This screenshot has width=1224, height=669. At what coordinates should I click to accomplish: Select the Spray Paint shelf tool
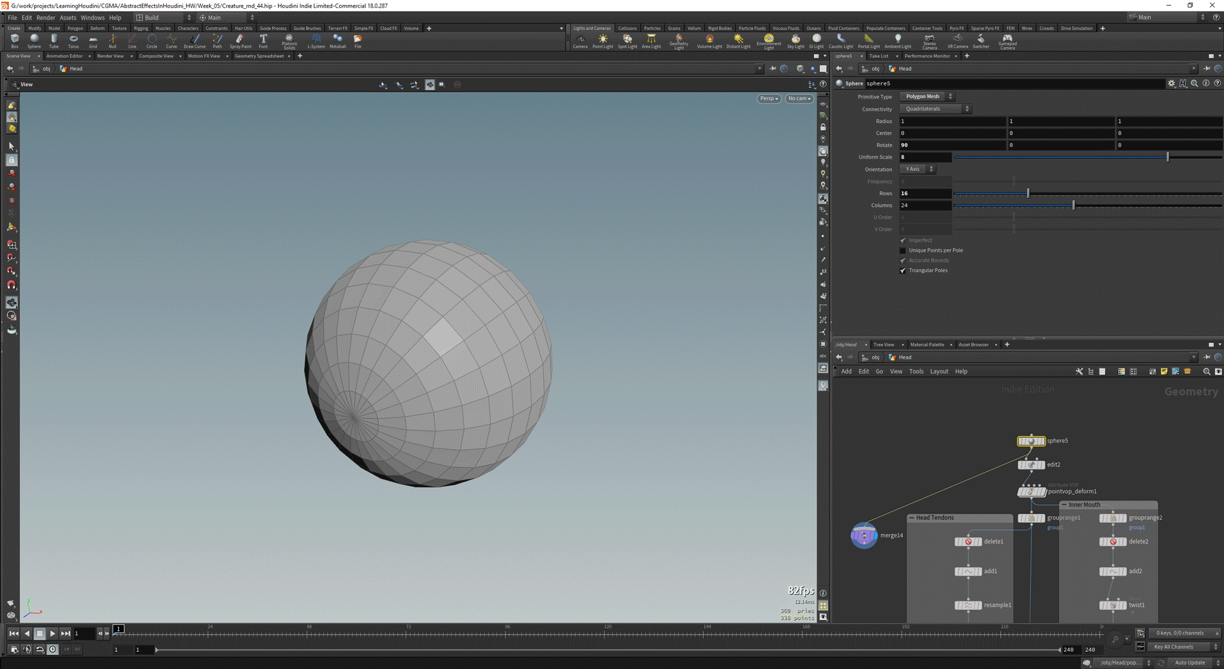[x=240, y=41]
